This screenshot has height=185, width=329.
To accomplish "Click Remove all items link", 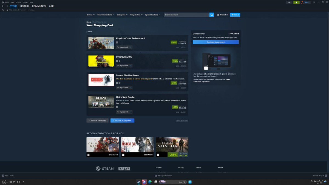I will pyautogui.click(x=182, y=121).
